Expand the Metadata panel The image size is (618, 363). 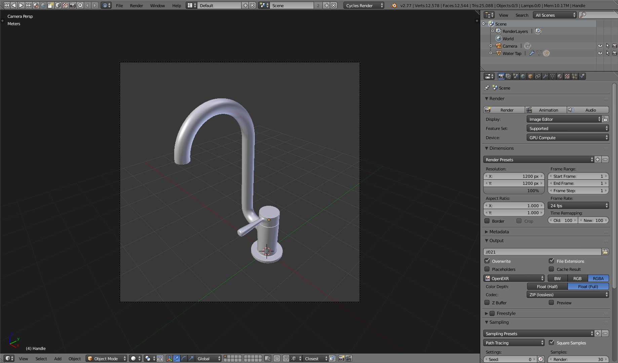pos(499,232)
